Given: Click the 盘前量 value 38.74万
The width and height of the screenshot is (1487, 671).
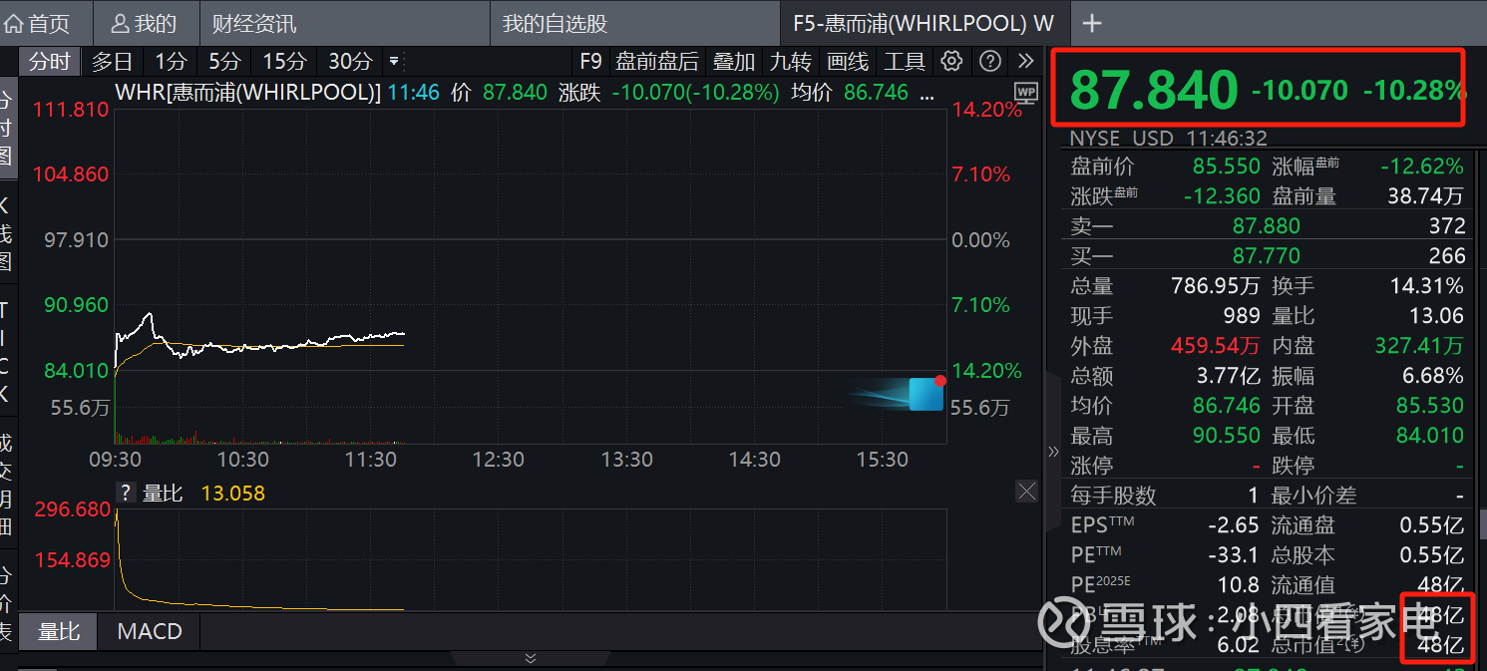Looking at the screenshot, I should point(1426,196).
